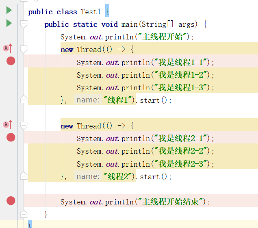Screen dimensions: 258x228
Task: Collapse fold at main method closing brace
Action: pos(24,214)
